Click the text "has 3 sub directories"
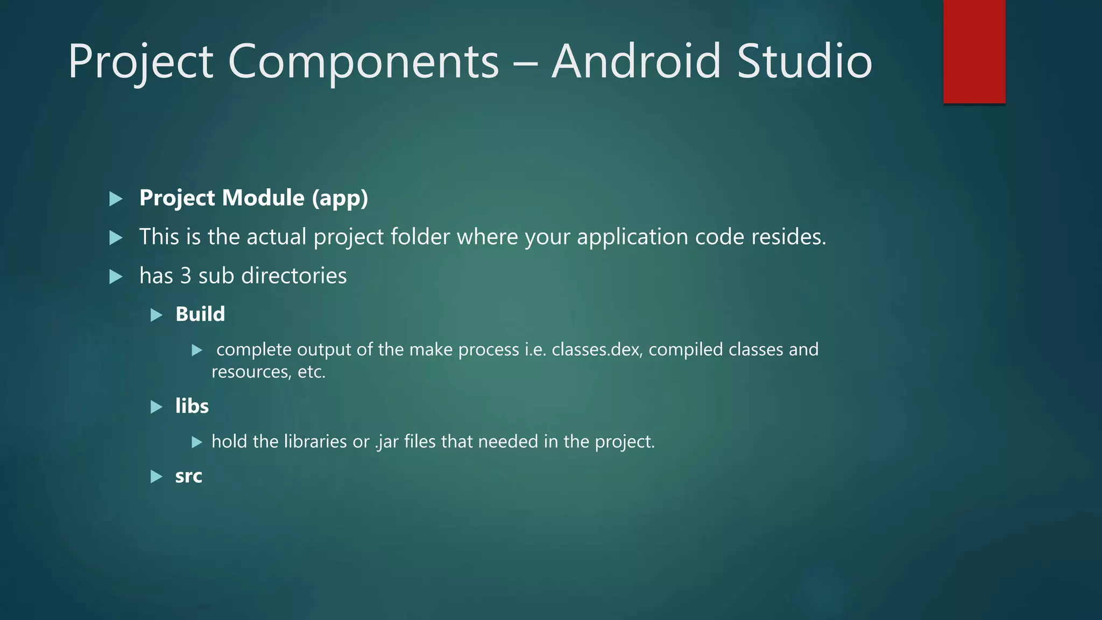This screenshot has height=620, width=1102. [243, 276]
